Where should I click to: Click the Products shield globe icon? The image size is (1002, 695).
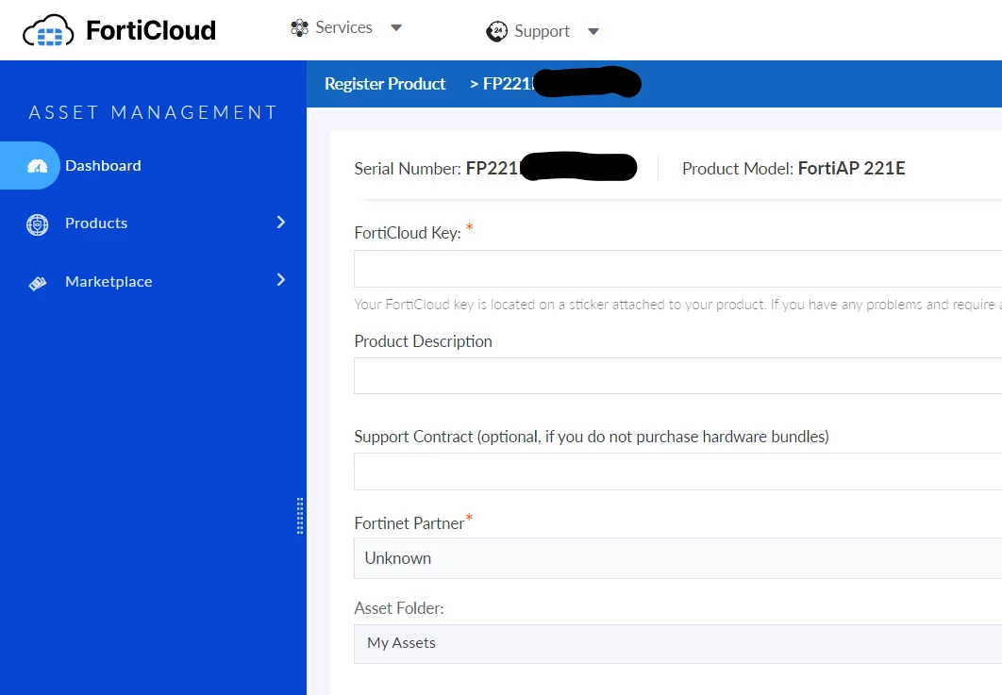coord(37,224)
